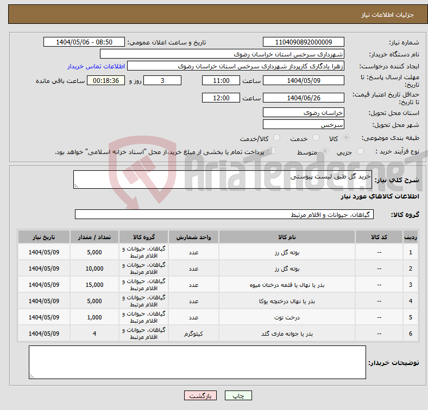Select the جزیی purchase type radio
This screenshot has width=428, height=410.
click(x=360, y=151)
